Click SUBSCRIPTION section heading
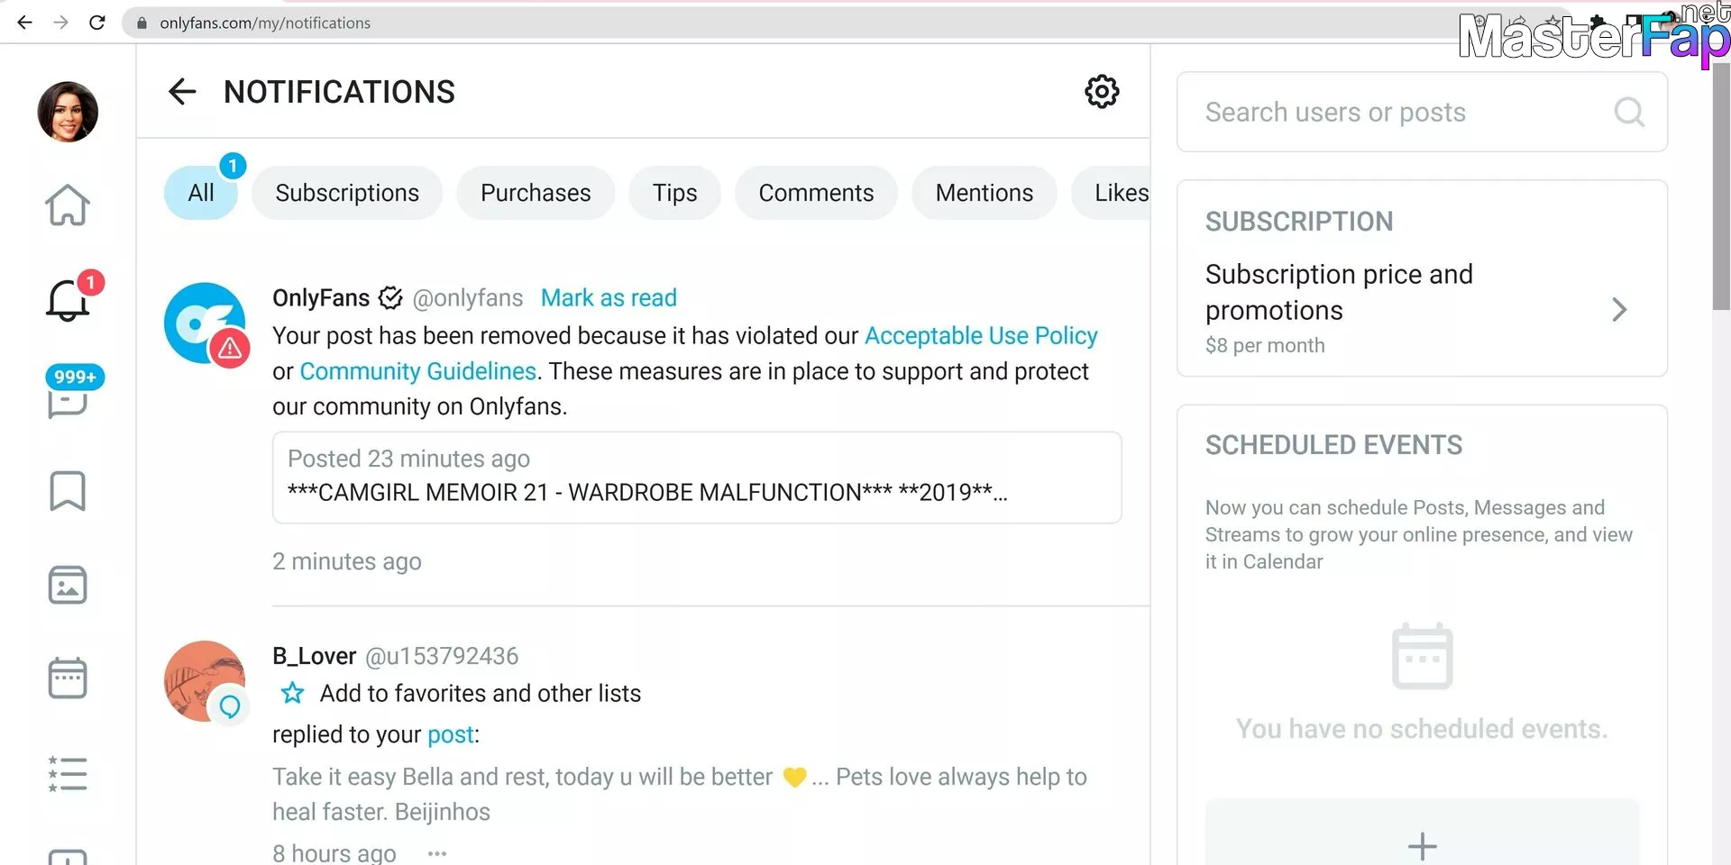Image resolution: width=1731 pixels, height=865 pixels. [1299, 222]
